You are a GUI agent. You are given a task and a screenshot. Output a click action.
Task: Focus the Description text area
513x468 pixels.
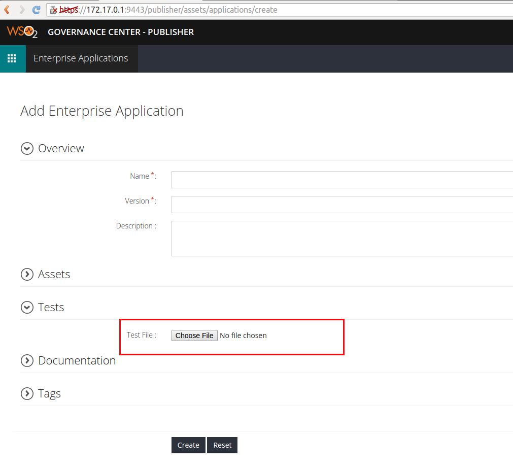click(342, 239)
